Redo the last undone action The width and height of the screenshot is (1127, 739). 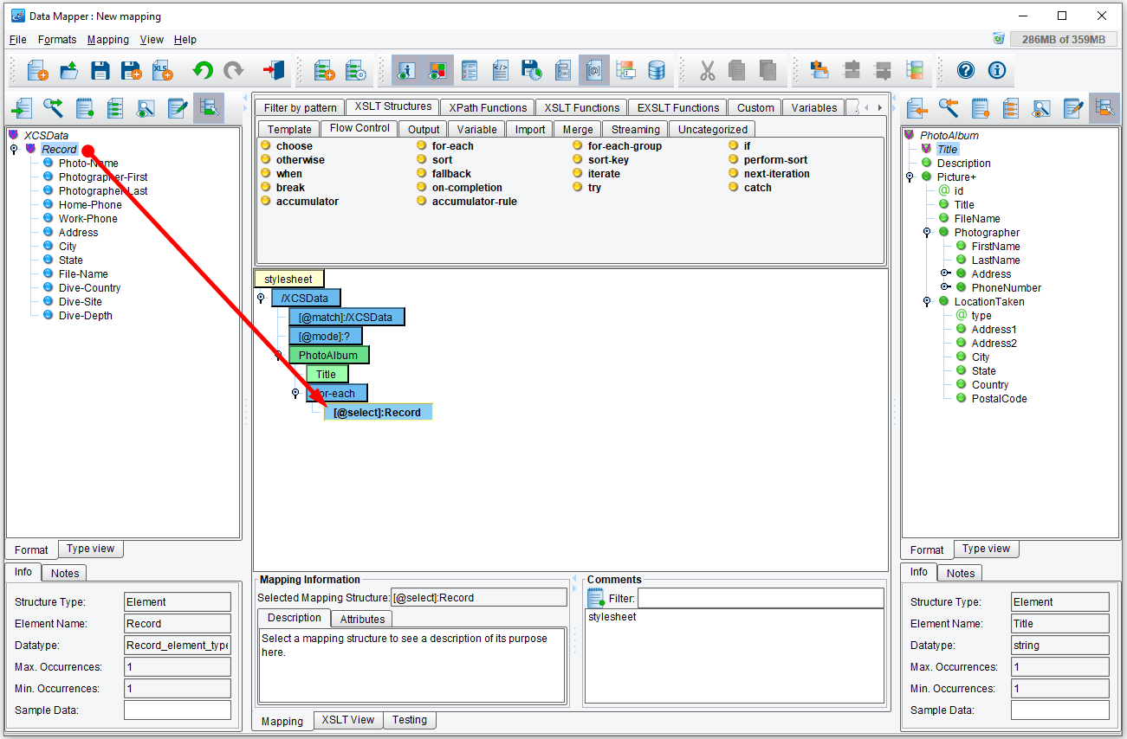234,71
